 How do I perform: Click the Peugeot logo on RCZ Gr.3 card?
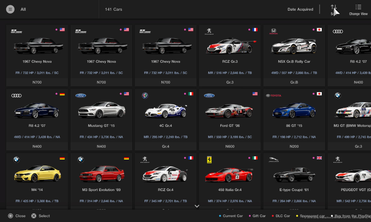[209, 31]
